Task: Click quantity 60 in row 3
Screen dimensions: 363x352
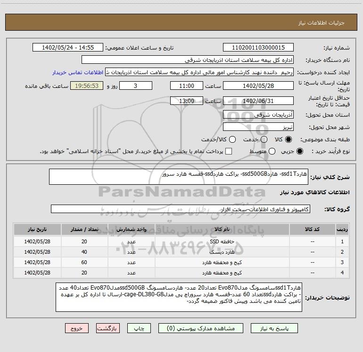Action: 84,262
